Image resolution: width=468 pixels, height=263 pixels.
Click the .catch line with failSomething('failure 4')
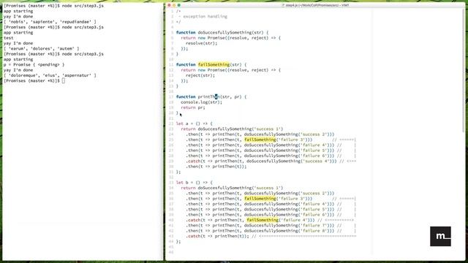(x=270, y=220)
